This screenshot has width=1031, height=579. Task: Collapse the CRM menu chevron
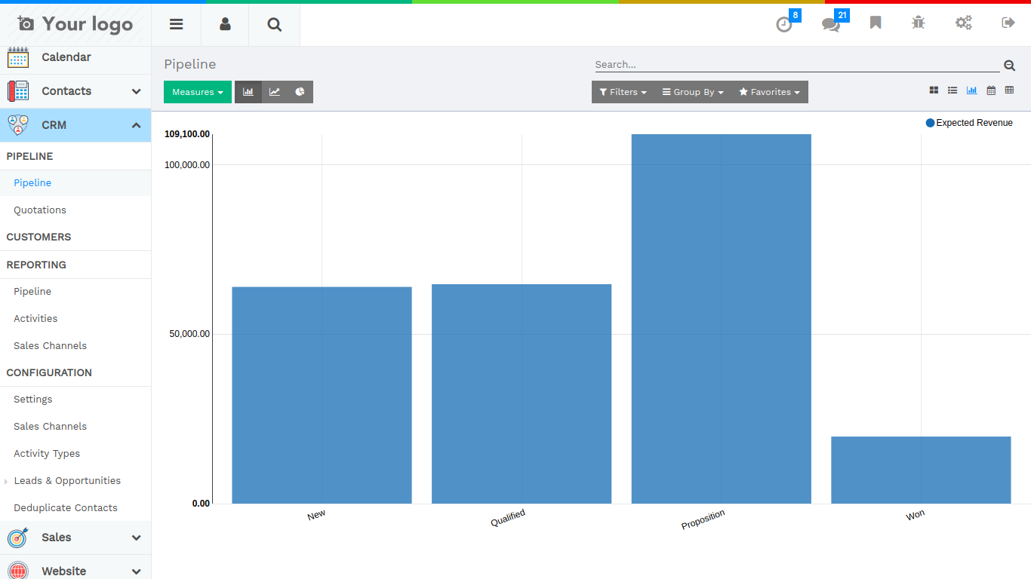click(x=136, y=125)
